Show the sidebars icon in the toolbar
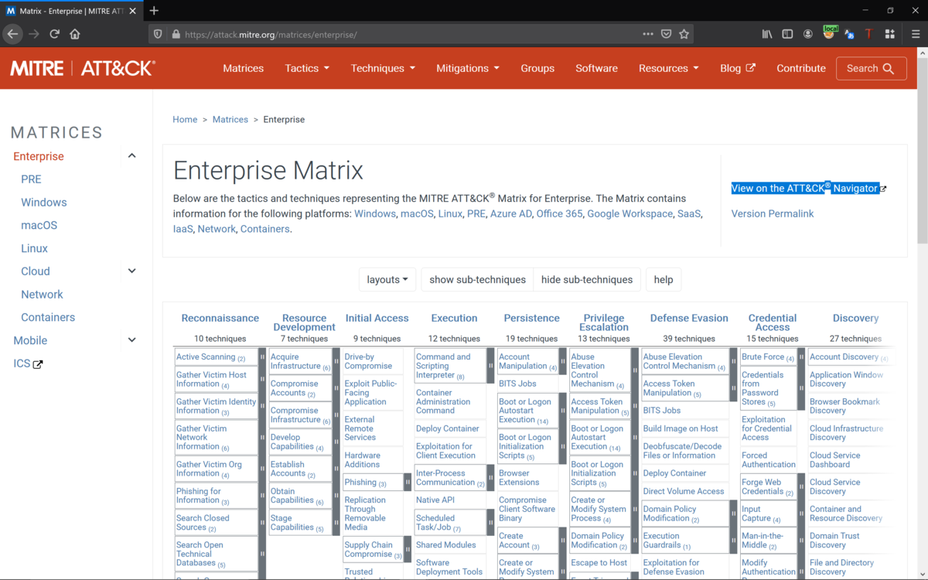Viewport: 928px width, 580px height. (x=787, y=34)
